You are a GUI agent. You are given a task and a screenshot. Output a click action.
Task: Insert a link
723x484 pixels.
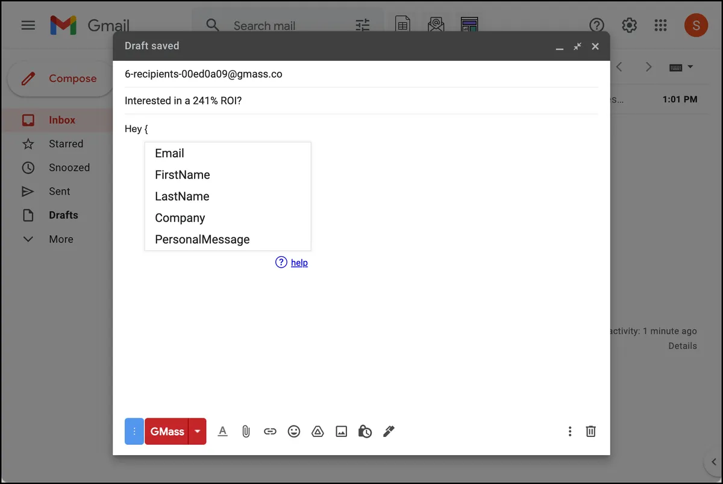270,432
